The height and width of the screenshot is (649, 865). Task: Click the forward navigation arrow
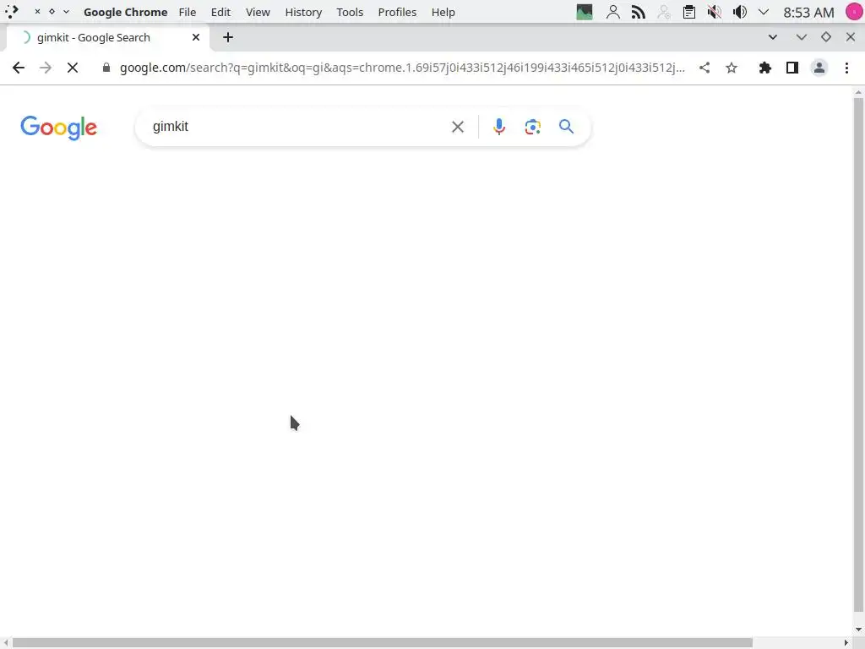(x=46, y=68)
